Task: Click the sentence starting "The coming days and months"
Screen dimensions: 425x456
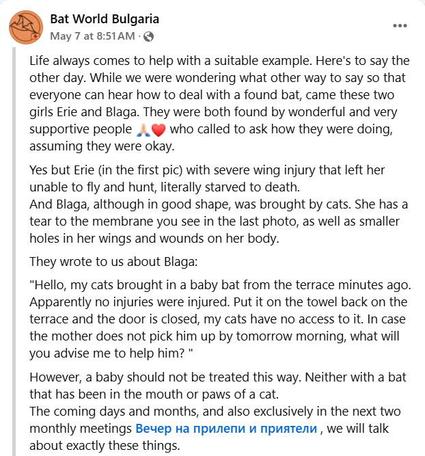Action: tap(215, 429)
